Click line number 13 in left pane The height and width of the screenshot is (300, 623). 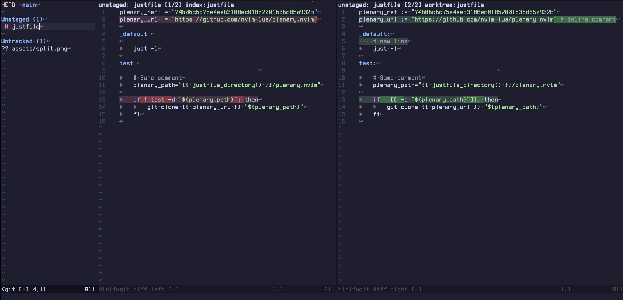coord(102,100)
